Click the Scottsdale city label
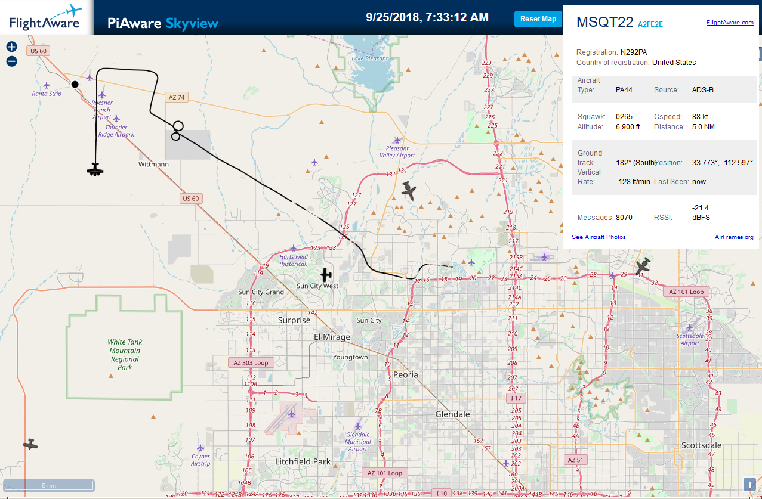The image size is (762, 499). coord(701,445)
